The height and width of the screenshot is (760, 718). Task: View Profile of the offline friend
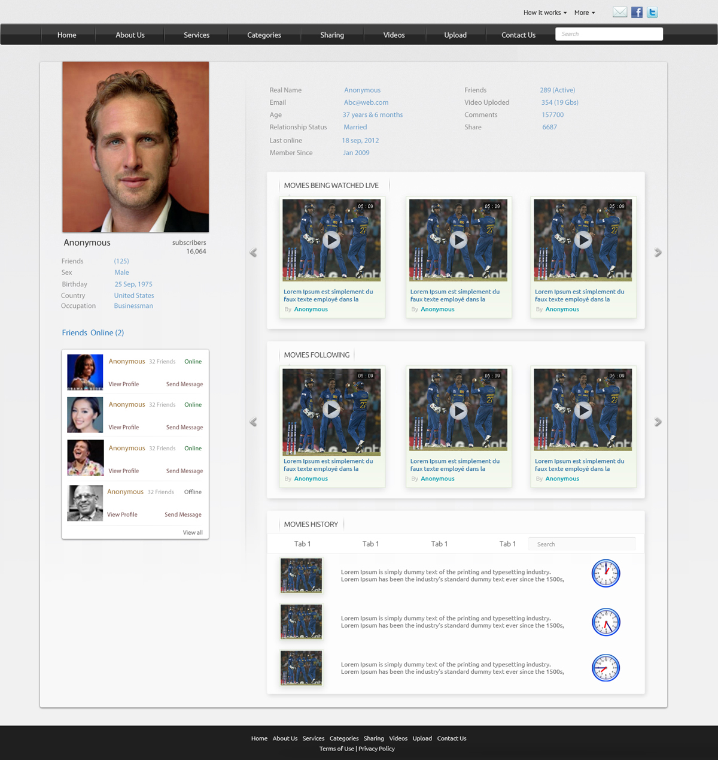[122, 514]
